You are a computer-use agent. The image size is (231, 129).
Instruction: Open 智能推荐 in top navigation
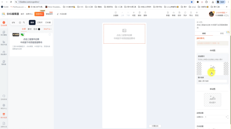tap(49, 14)
